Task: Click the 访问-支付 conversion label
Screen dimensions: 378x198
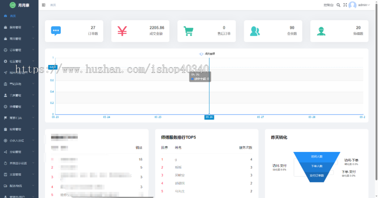Action: tap(279, 165)
